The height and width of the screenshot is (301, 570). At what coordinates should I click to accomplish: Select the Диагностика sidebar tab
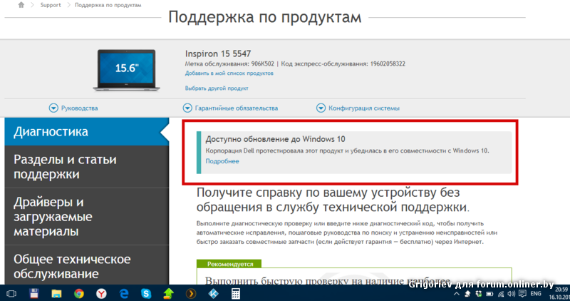(86, 131)
